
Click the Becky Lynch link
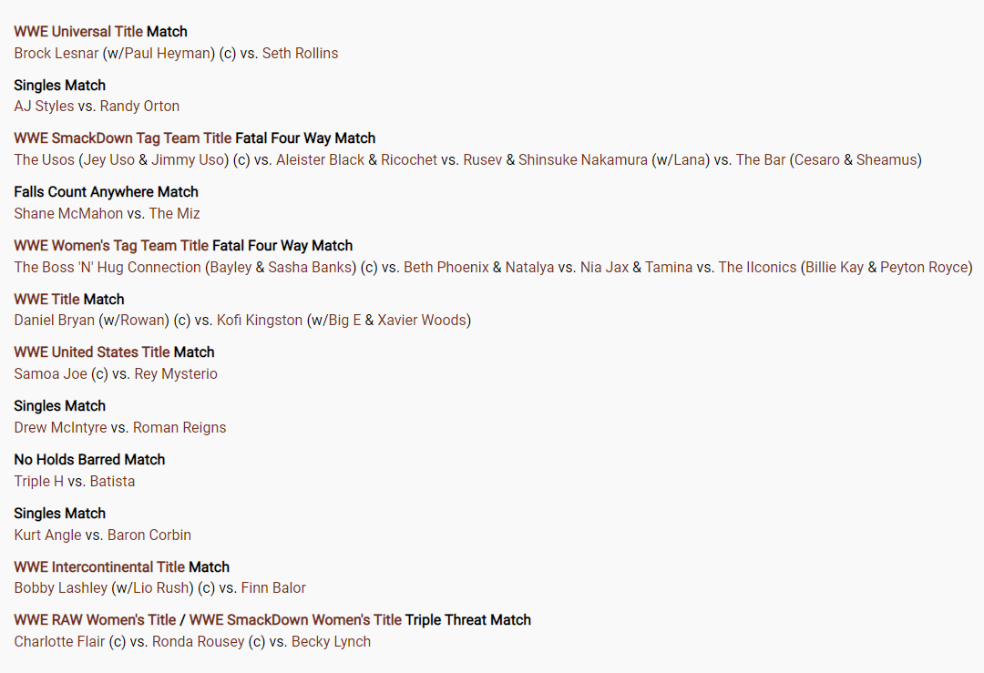click(332, 642)
